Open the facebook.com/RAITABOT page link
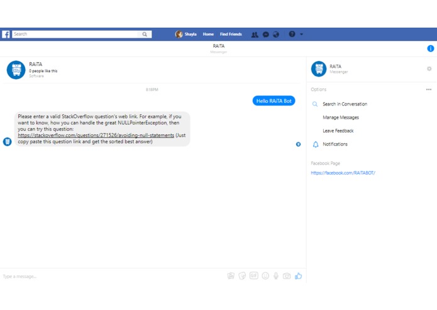The width and height of the screenshot is (437, 310). [x=343, y=173]
